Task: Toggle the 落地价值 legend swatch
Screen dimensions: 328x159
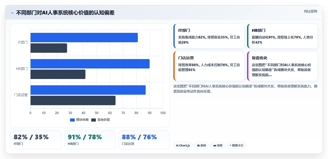Action: (x=94, y=120)
